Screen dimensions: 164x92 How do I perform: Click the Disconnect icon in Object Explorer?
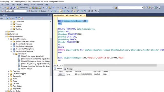pyautogui.click(x=10, y=18)
